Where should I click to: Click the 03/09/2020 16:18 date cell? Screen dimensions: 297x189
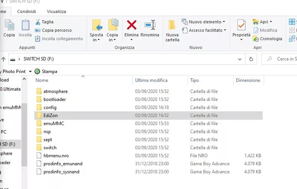152,108
